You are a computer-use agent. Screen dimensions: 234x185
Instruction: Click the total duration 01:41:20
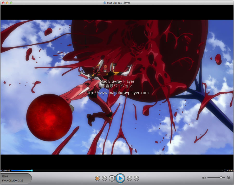click(x=228, y=170)
